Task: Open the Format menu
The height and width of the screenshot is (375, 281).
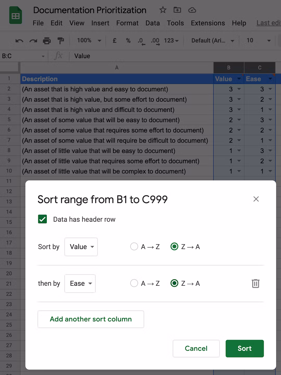Action: tap(127, 23)
